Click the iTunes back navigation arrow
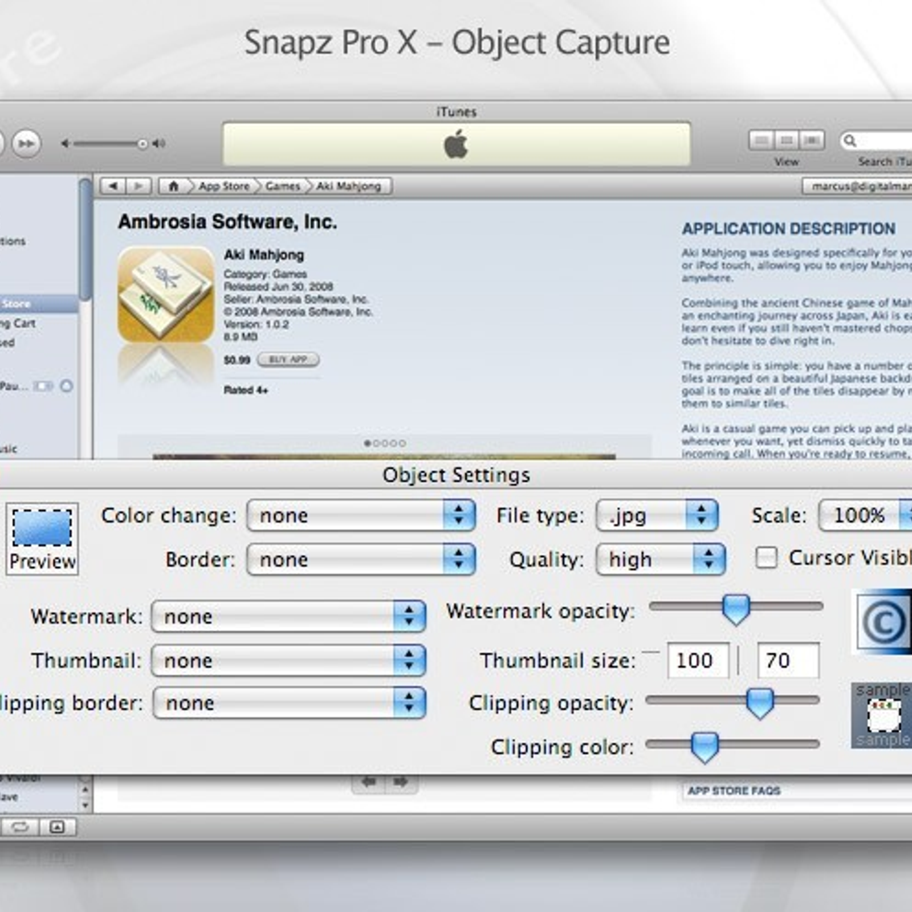The image size is (912, 912). click(113, 186)
